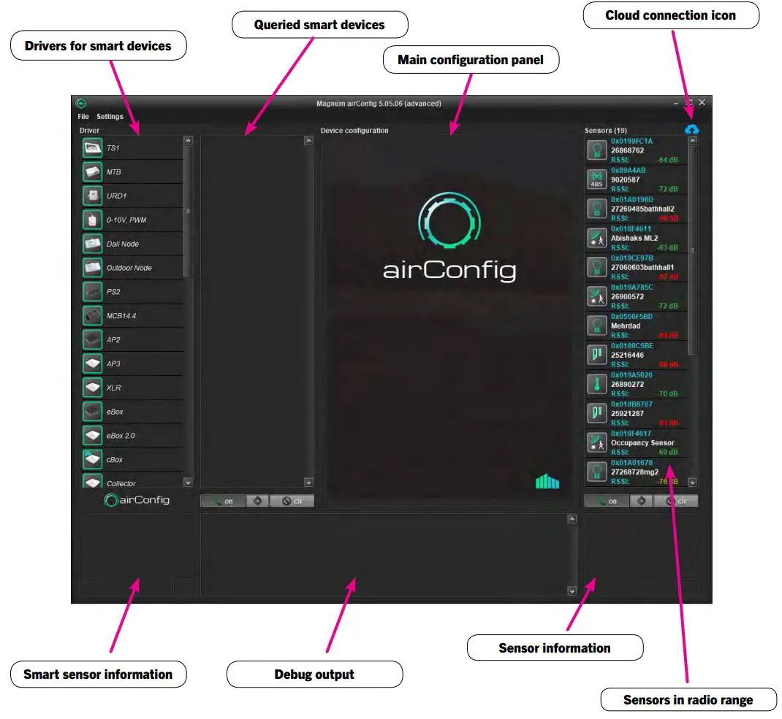The image size is (782, 719).
Task: Click the blue cloud connection icon
Action: (691, 129)
